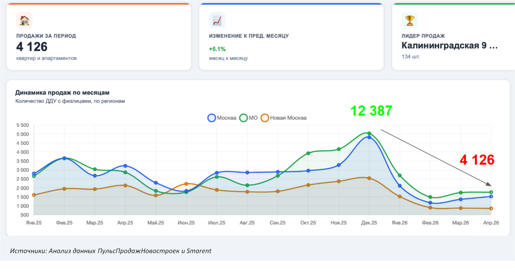Click the rising chart icon
515x280 pixels.
(217, 20)
